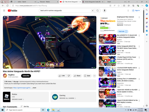
Task: Share the video
Action: 77,76
